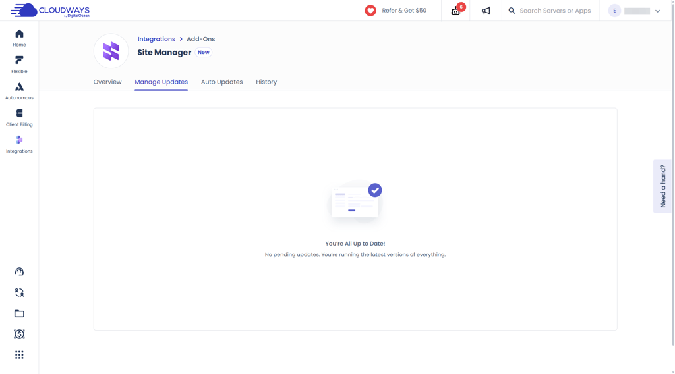The height and width of the screenshot is (374, 675).
Task: Open bot notifications with red badge
Action: [456, 11]
